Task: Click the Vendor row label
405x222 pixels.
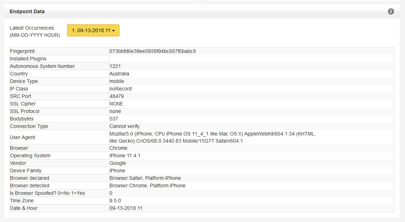Action: pos(18,163)
